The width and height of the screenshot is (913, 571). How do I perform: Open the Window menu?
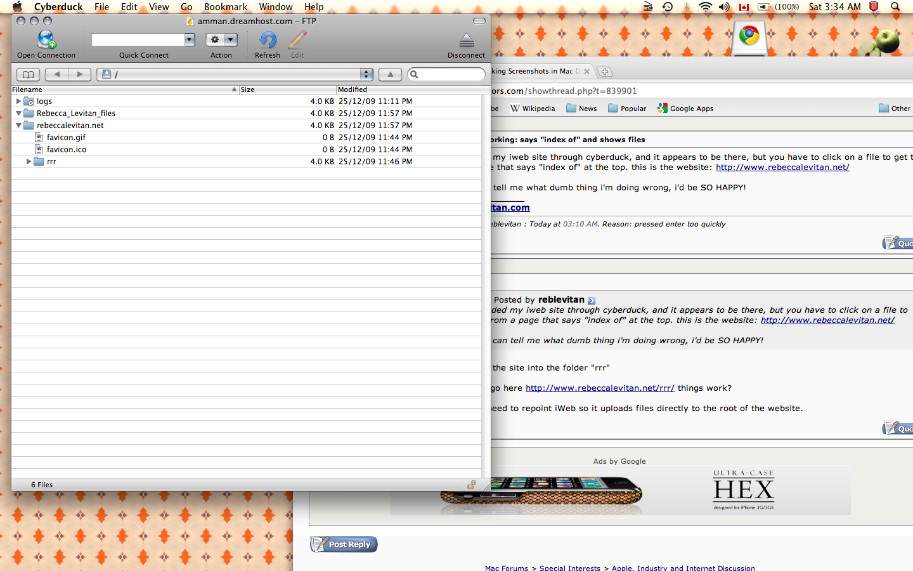(276, 7)
